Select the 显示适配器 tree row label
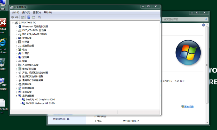This screenshot has width=217, height=130. coord(28,96)
